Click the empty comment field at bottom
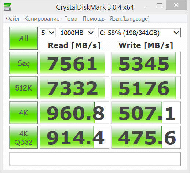This screenshot has height=173, width=190. click(95, 159)
